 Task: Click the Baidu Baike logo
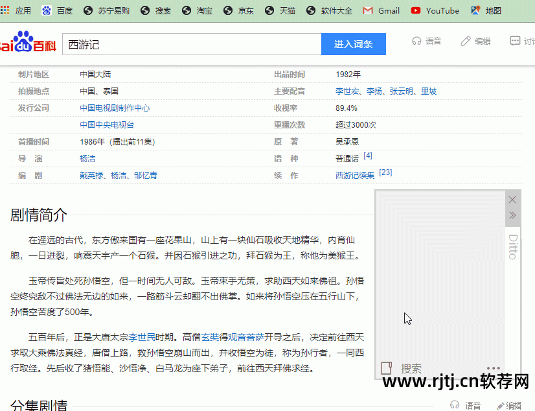(x=28, y=42)
